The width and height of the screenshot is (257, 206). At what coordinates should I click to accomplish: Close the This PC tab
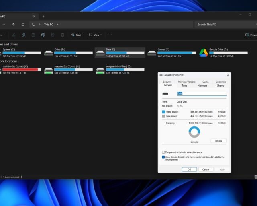pyautogui.click(x=35, y=16)
